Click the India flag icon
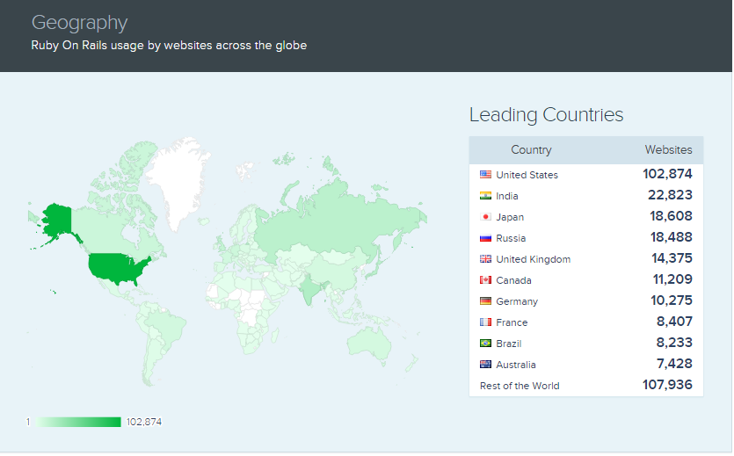734x456 pixels. coord(485,196)
